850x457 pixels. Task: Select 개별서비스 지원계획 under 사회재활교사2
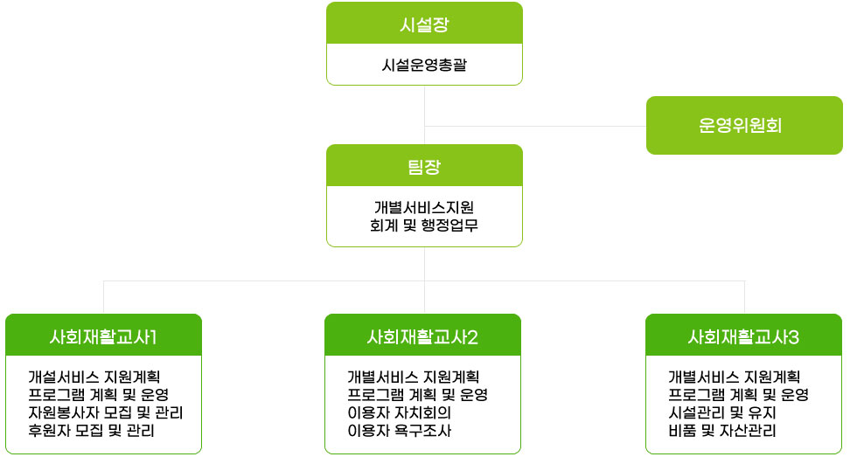(413, 377)
